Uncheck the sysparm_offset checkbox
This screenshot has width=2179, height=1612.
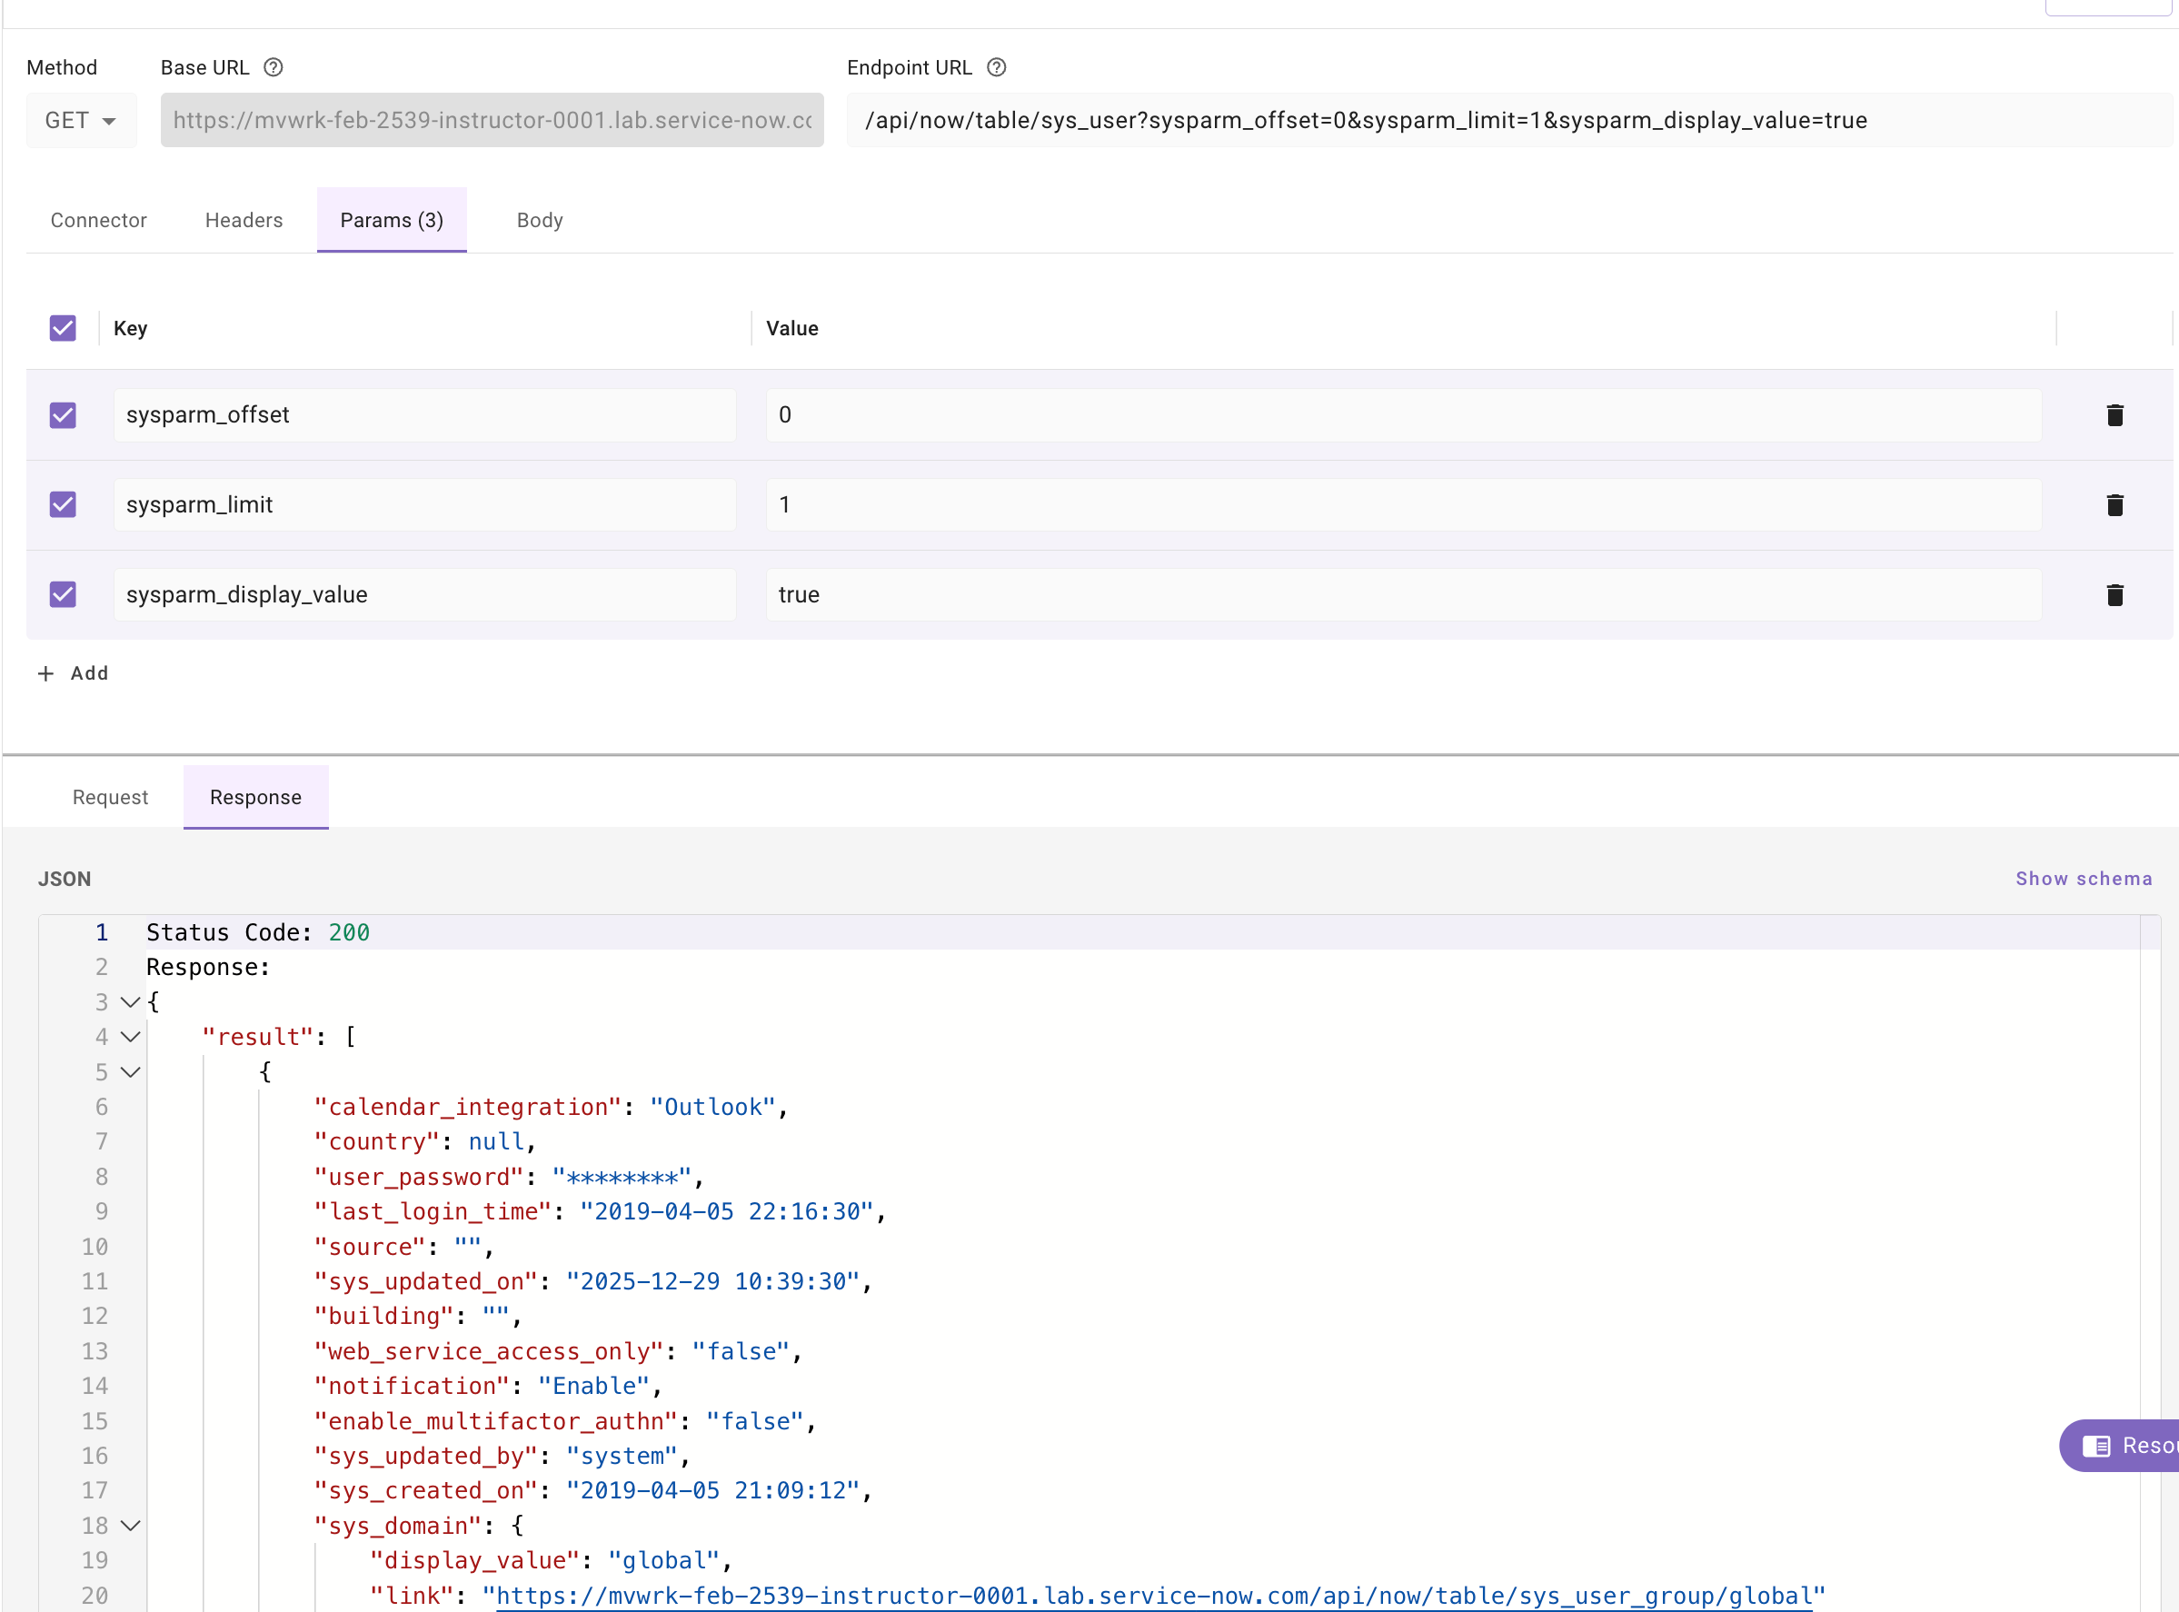(x=64, y=415)
